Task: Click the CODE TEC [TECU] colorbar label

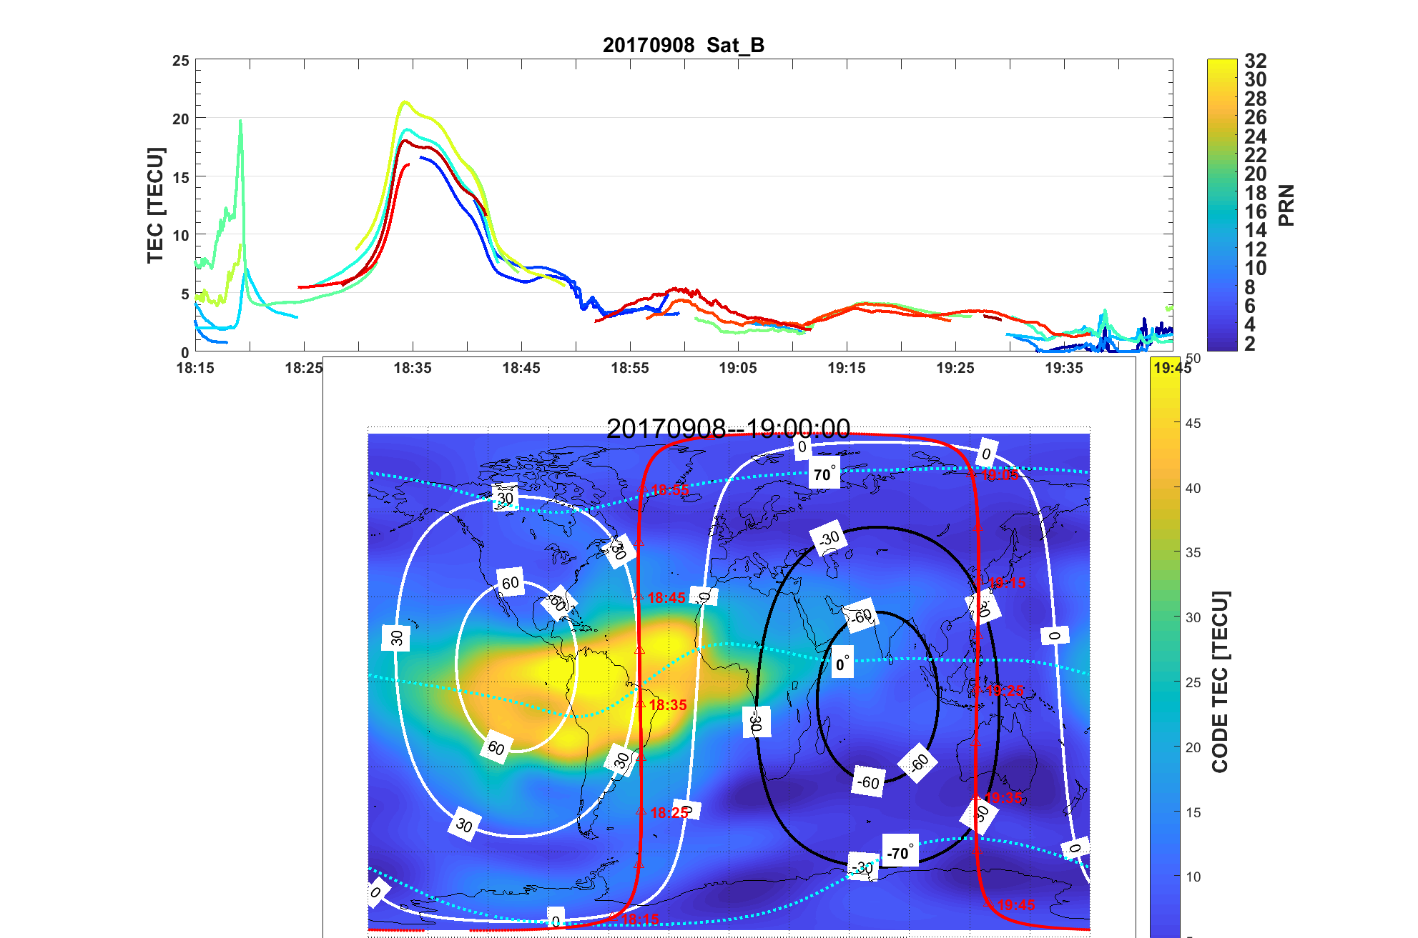Action: pos(1220,682)
